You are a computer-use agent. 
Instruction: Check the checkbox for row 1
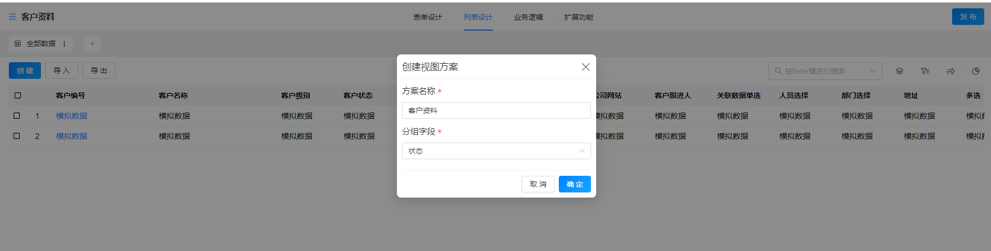click(17, 116)
